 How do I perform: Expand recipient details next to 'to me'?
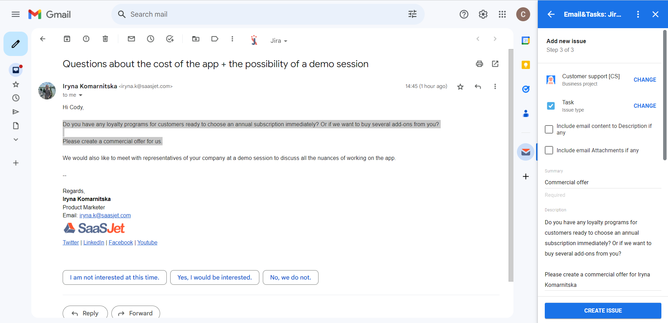pos(80,95)
